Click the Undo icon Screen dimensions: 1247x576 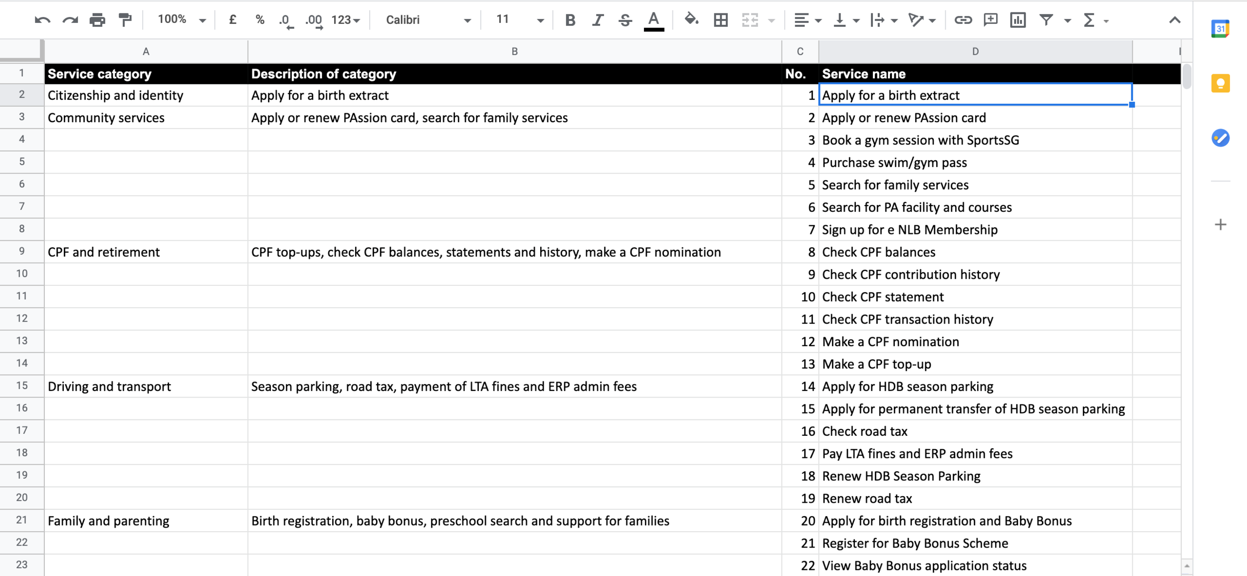pyautogui.click(x=42, y=20)
